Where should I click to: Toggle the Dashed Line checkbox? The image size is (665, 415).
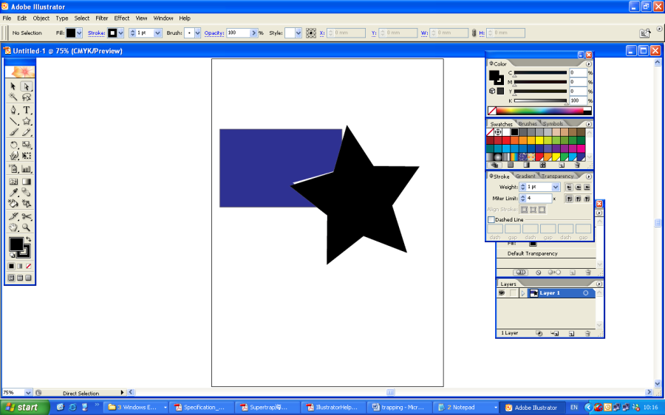(x=491, y=220)
